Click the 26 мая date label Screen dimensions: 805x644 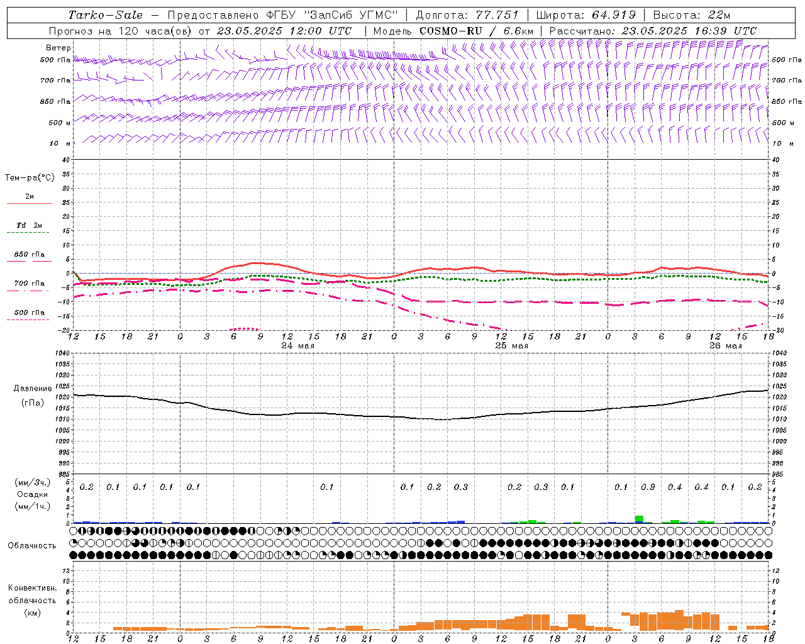[x=726, y=346]
